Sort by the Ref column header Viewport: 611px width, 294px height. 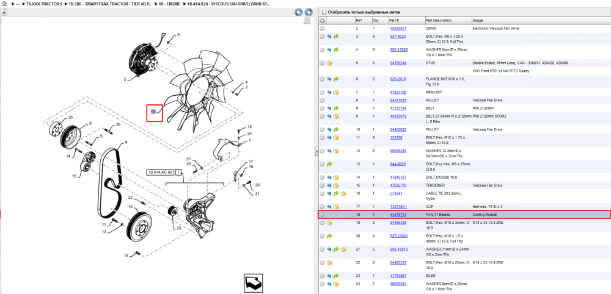[x=359, y=21]
